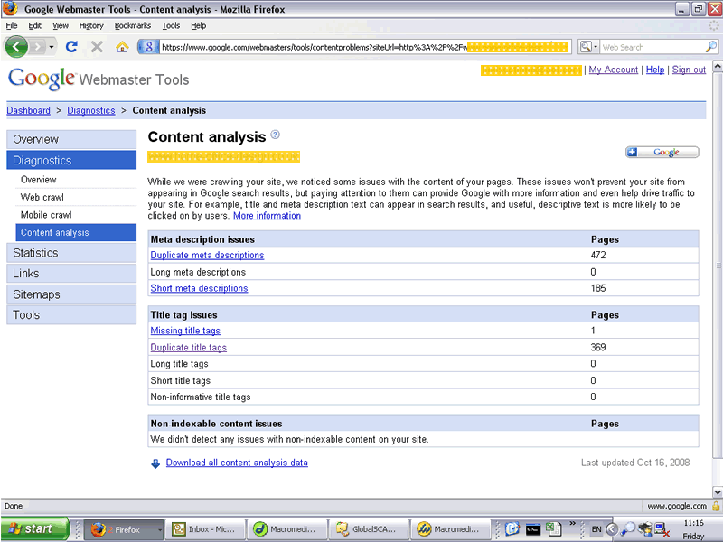Click the magnifier icon in system tray
This screenshot has height=542, width=723.
point(627,529)
